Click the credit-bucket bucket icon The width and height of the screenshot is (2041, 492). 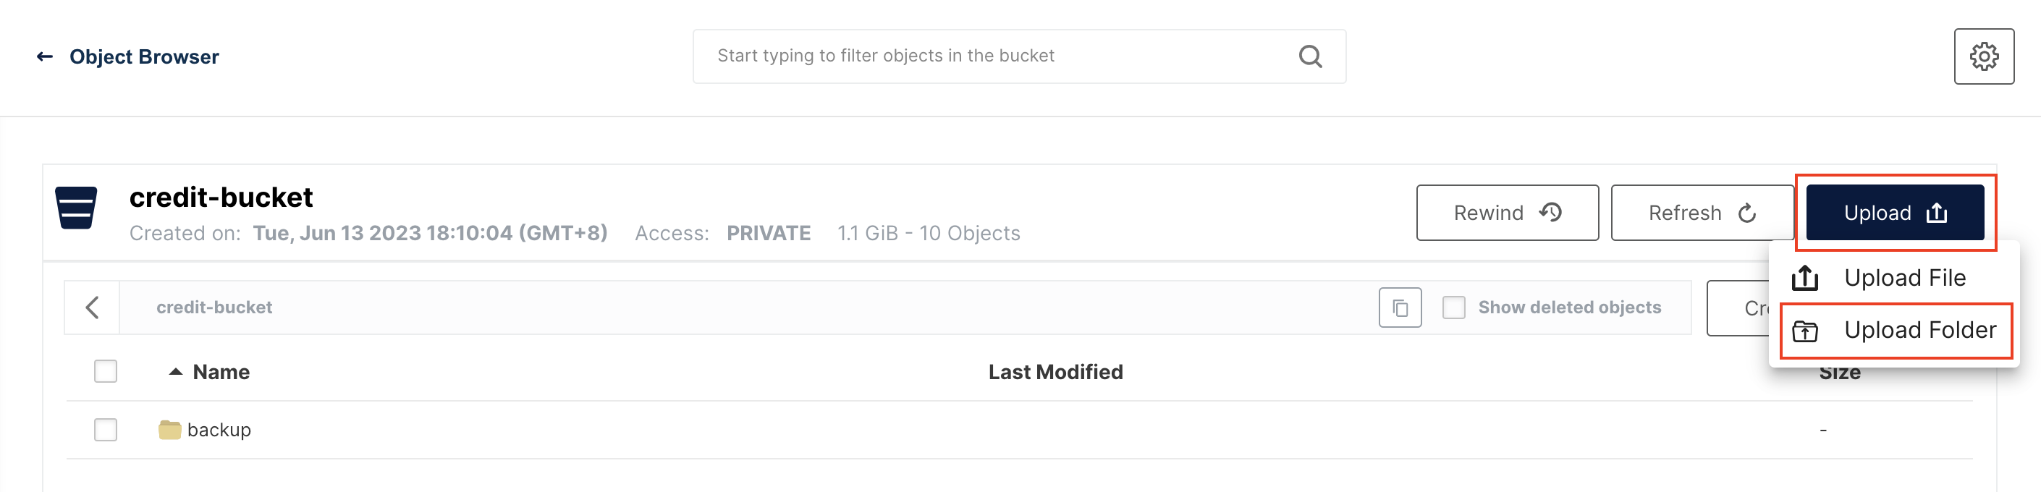tap(76, 208)
